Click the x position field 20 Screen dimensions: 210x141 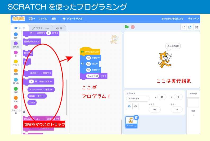pos(162,97)
